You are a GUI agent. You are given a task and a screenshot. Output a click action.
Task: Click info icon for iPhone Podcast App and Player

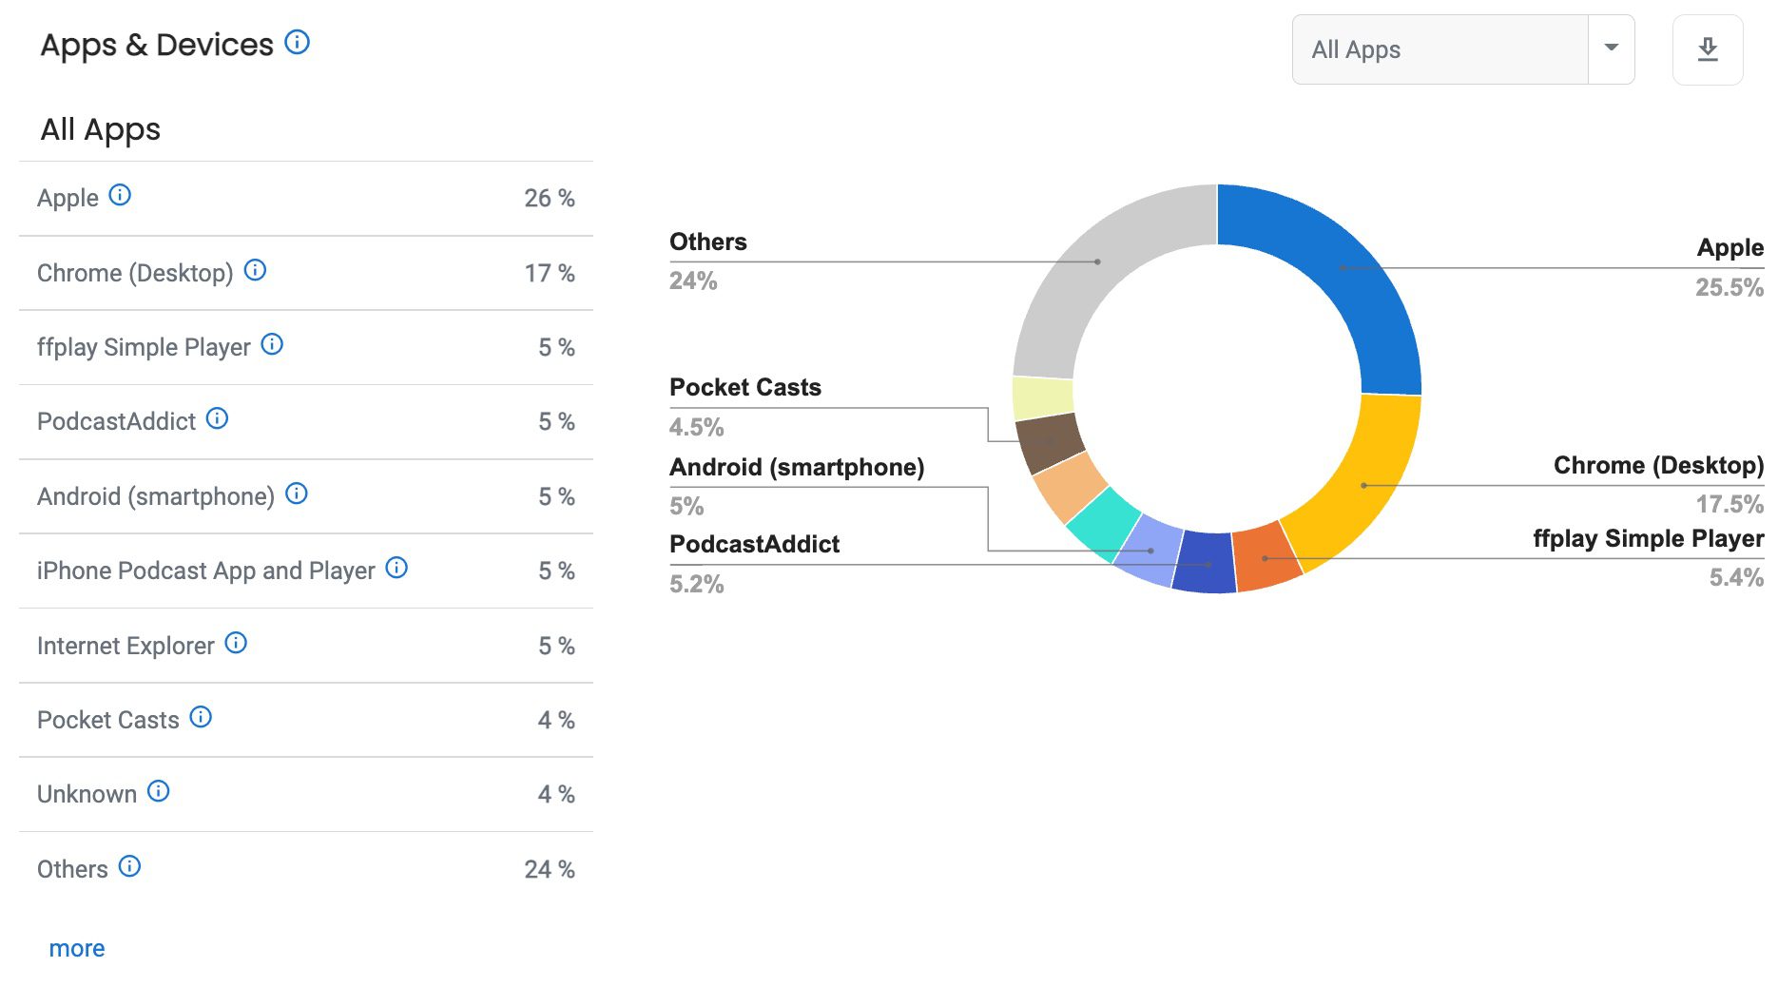[396, 568]
